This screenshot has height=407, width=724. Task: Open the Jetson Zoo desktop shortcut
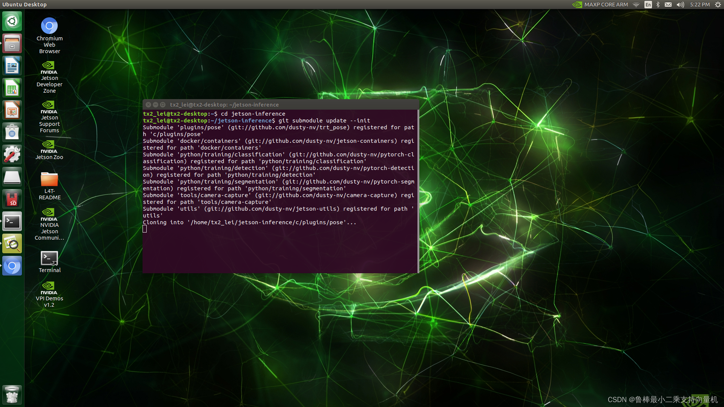pyautogui.click(x=49, y=147)
